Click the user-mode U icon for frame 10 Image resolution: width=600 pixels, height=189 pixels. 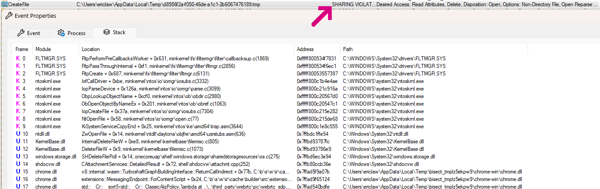coord(18,134)
